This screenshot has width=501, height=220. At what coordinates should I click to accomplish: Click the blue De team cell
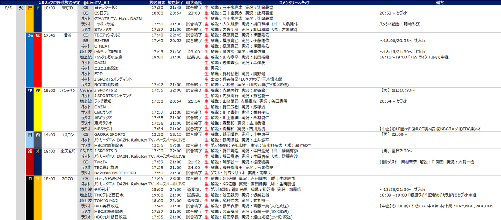30,60
